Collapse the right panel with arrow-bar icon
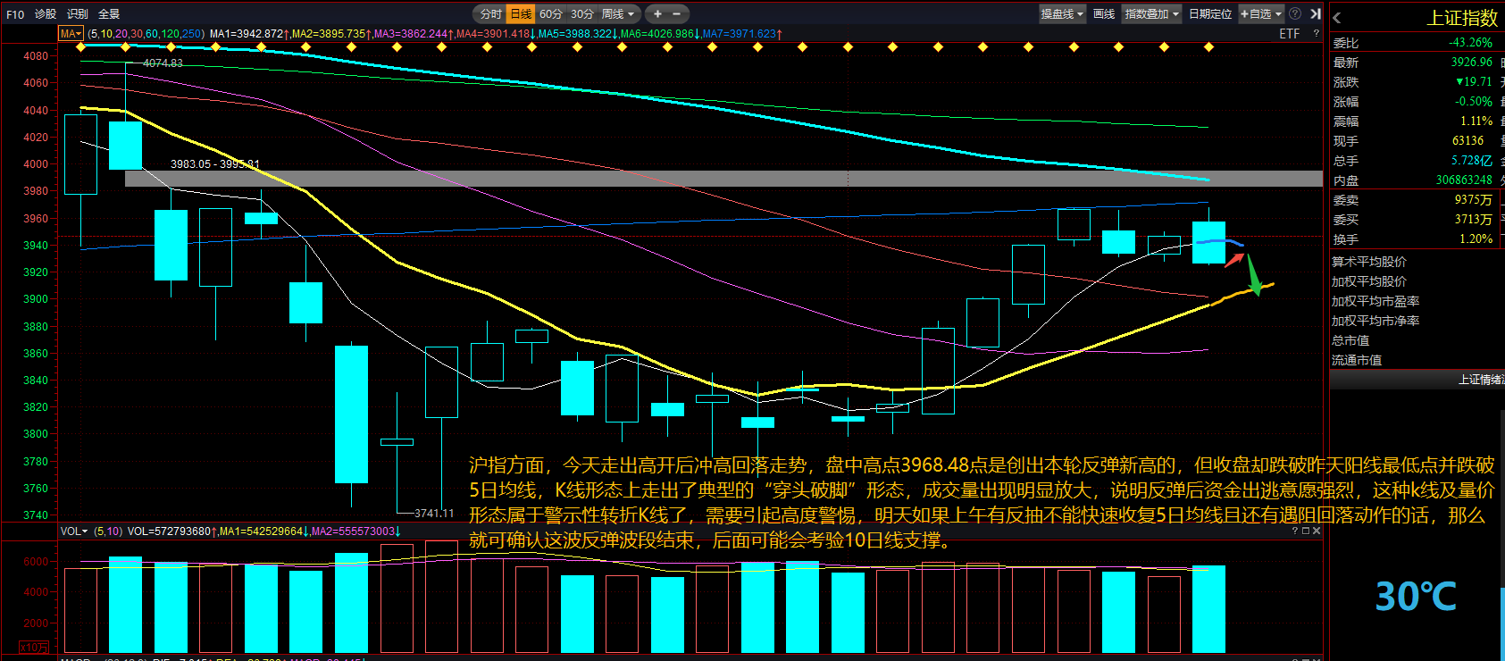 (x=1316, y=14)
